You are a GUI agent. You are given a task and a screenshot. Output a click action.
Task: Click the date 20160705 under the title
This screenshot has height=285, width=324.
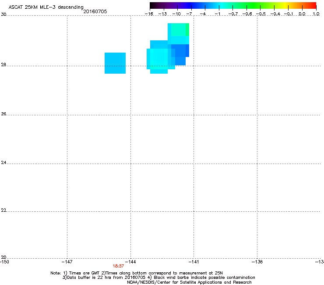[x=95, y=11]
